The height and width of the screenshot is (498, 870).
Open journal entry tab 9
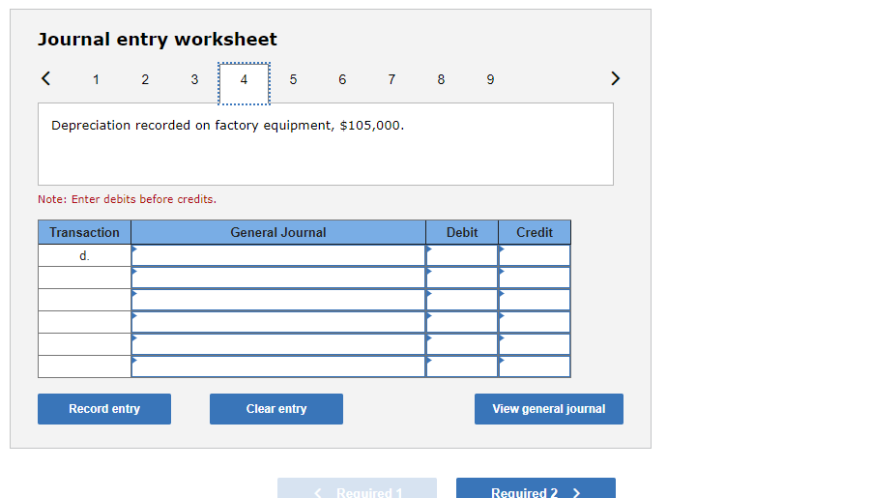click(x=490, y=79)
